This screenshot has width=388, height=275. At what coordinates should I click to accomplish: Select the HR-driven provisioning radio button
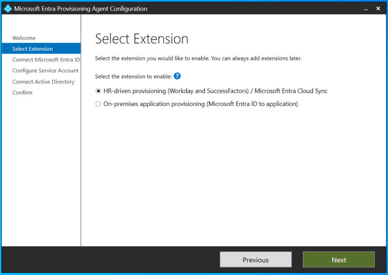coord(99,91)
